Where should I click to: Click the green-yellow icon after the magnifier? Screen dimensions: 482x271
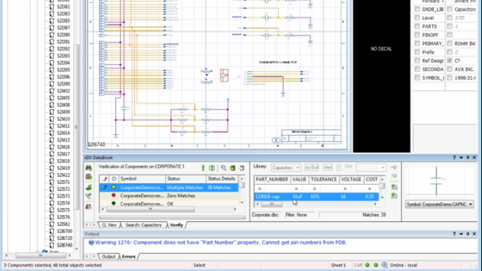(x=232, y=168)
